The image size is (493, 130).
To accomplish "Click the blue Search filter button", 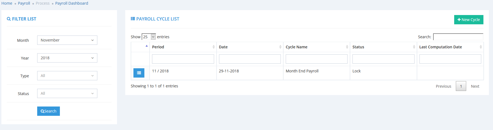I will [48, 111].
